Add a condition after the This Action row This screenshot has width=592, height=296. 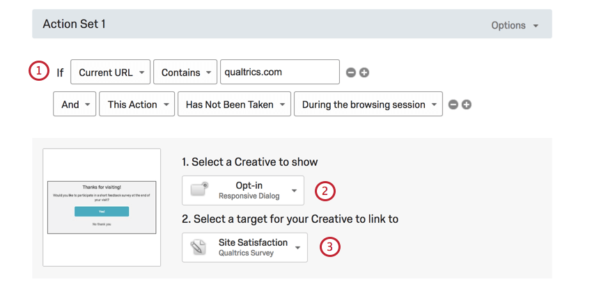(x=467, y=104)
